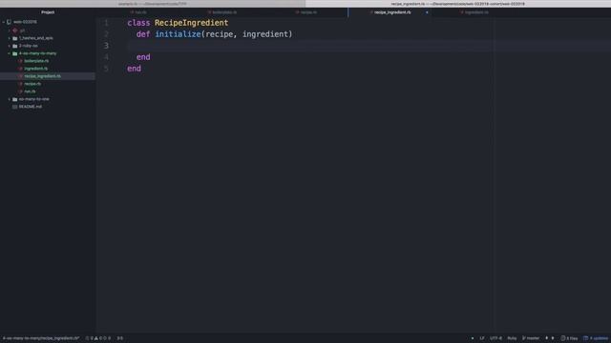Viewport: 611px width, 343px height.
Task: Click the RecipeIngredient class name
Action: coord(191,23)
